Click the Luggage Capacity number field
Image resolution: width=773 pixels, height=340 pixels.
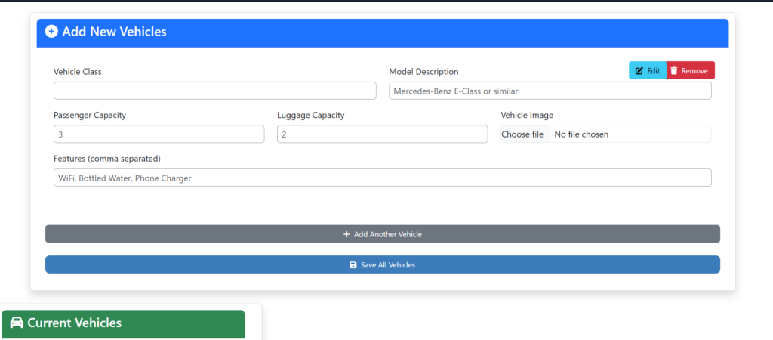click(382, 134)
